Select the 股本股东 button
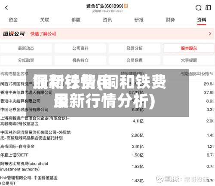 tap(189, 48)
